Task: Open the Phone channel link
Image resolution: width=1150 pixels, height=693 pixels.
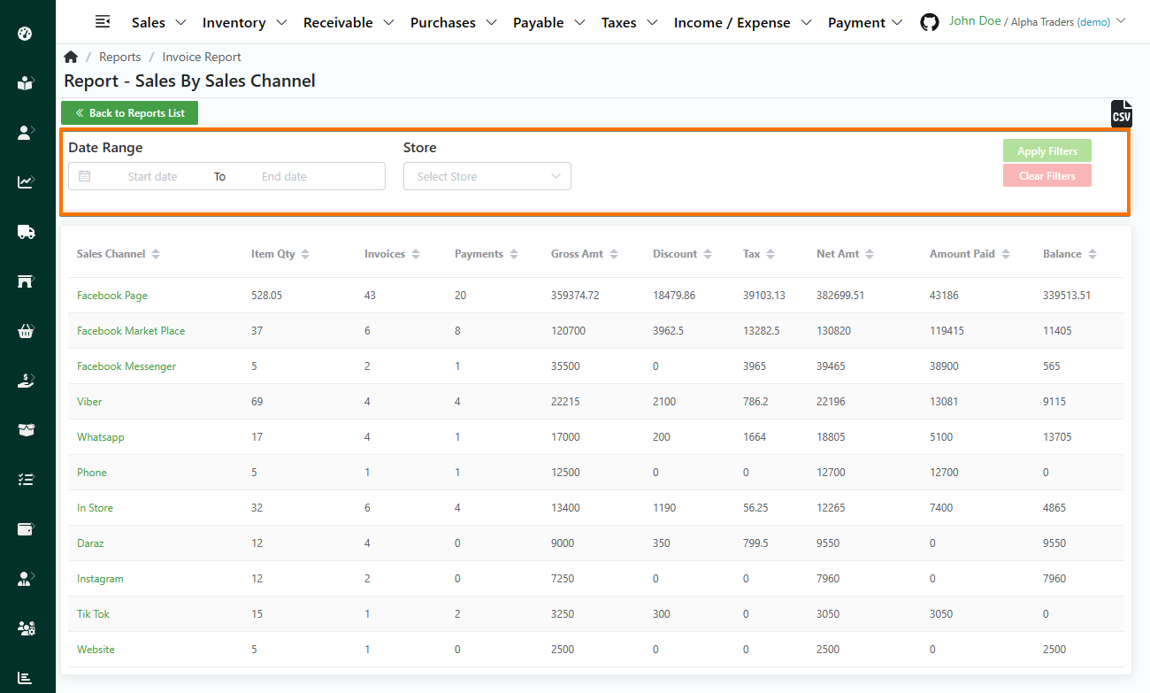Action: 92,473
